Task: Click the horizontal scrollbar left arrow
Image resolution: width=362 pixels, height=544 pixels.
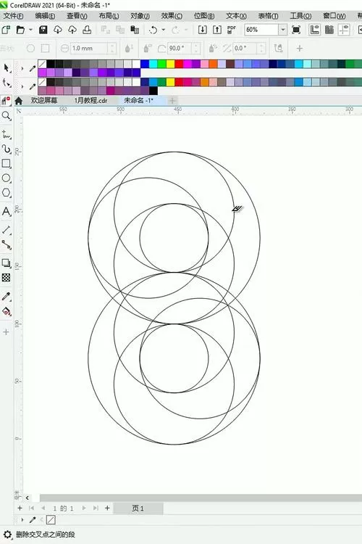Action: [x=27, y=498]
